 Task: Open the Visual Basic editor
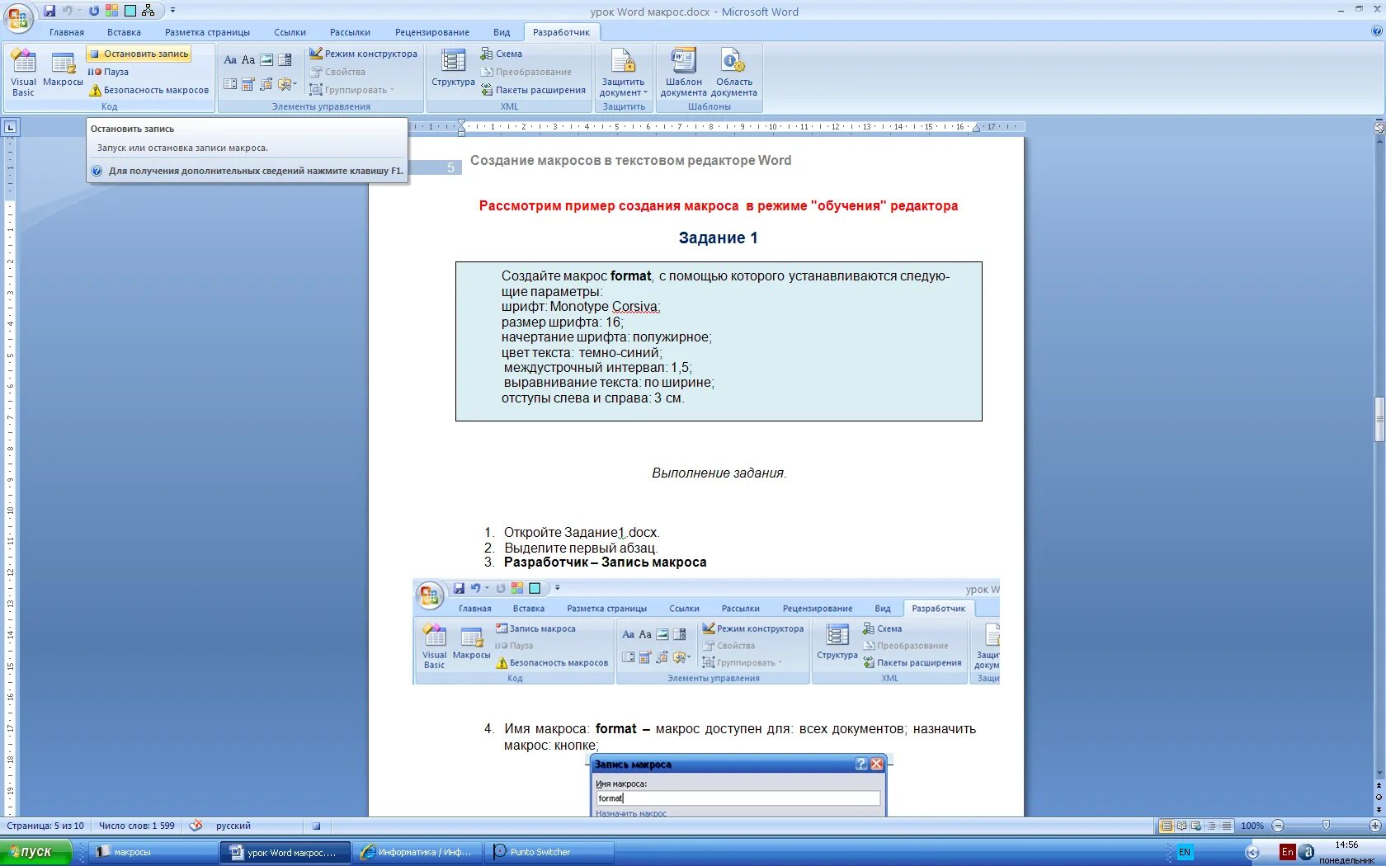click(23, 73)
